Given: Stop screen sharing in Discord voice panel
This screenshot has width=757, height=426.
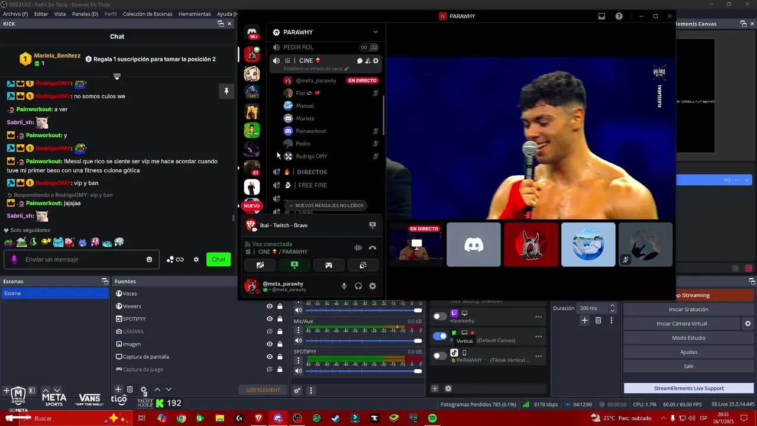Looking at the screenshot, I should pos(295,265).
